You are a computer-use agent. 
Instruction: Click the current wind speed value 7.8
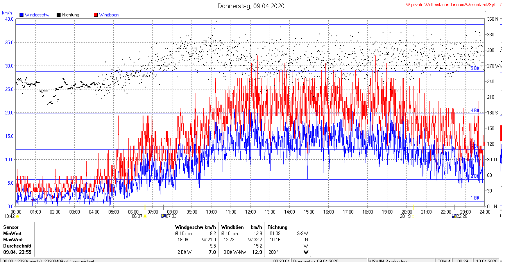tap(212, 252)
